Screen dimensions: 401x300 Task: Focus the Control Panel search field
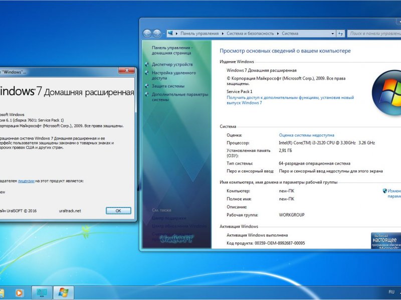click(x=374, y=33)
